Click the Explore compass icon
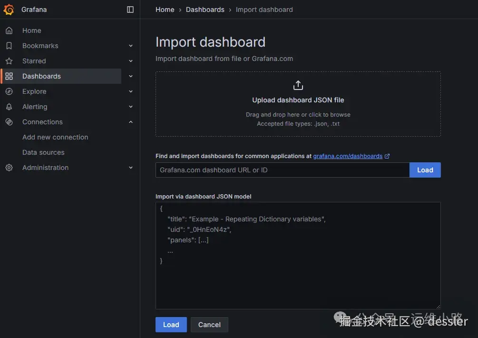478x338 pixels. click(9, 91)
